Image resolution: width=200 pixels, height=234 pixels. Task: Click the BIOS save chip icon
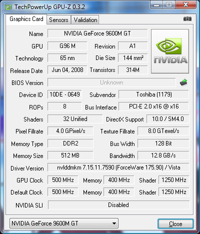[x=183, y=82]
